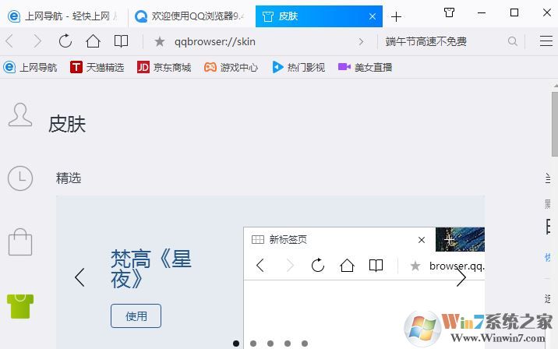This screenshot has width=558, height=349.
Task: Open the 京东商城 bookmark
Action: point(164,67)
